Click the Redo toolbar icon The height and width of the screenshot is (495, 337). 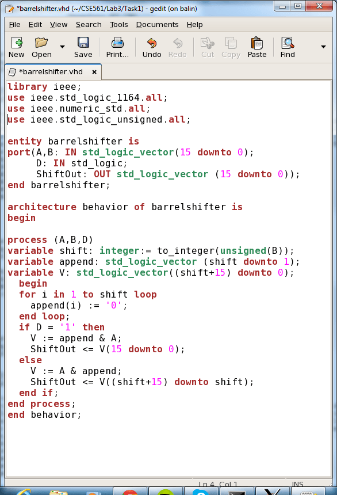pos(178,43)
